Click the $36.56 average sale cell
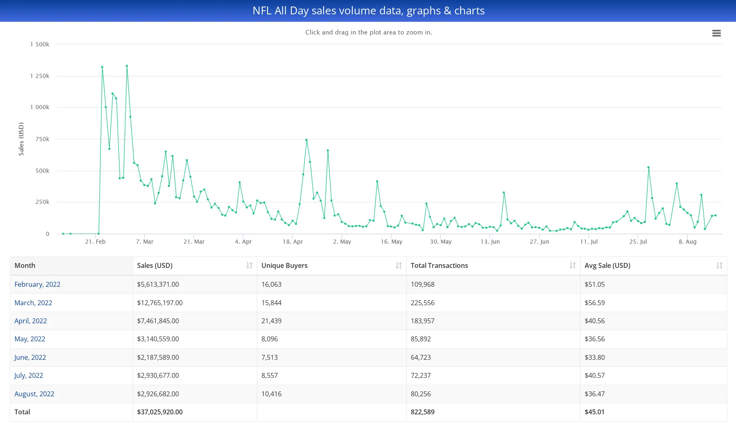Screen dimensions: 736x425 click(x=654, y=339)
